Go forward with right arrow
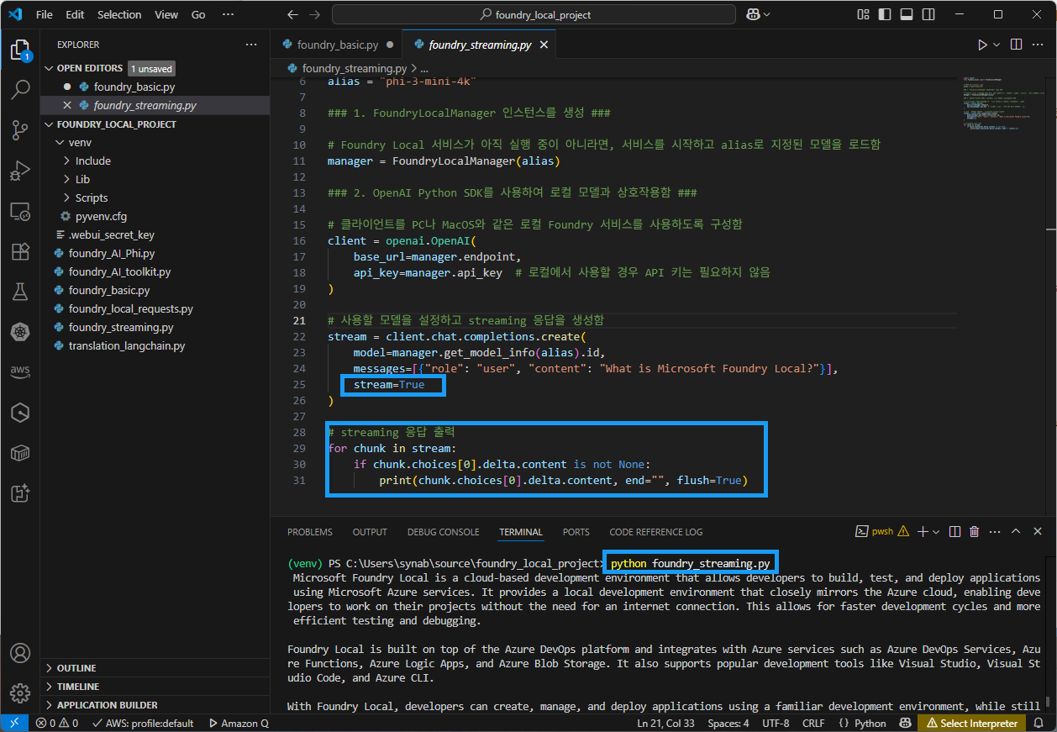Screen dimensions: 1057x732 [314, 14]
